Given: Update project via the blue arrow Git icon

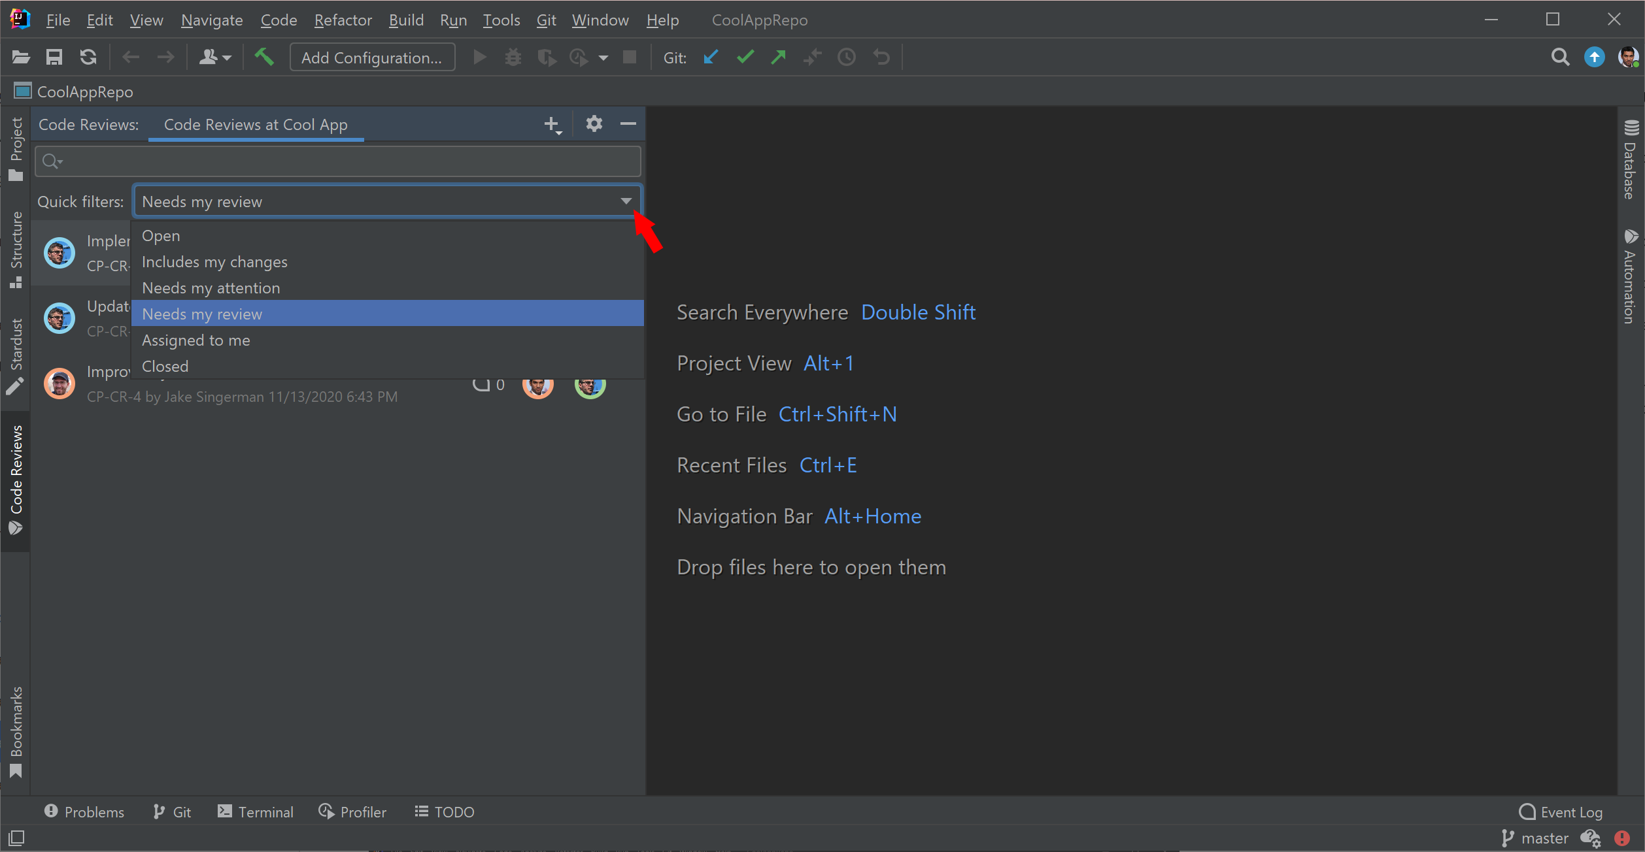Looking at the screenshot, I should 711,57.
